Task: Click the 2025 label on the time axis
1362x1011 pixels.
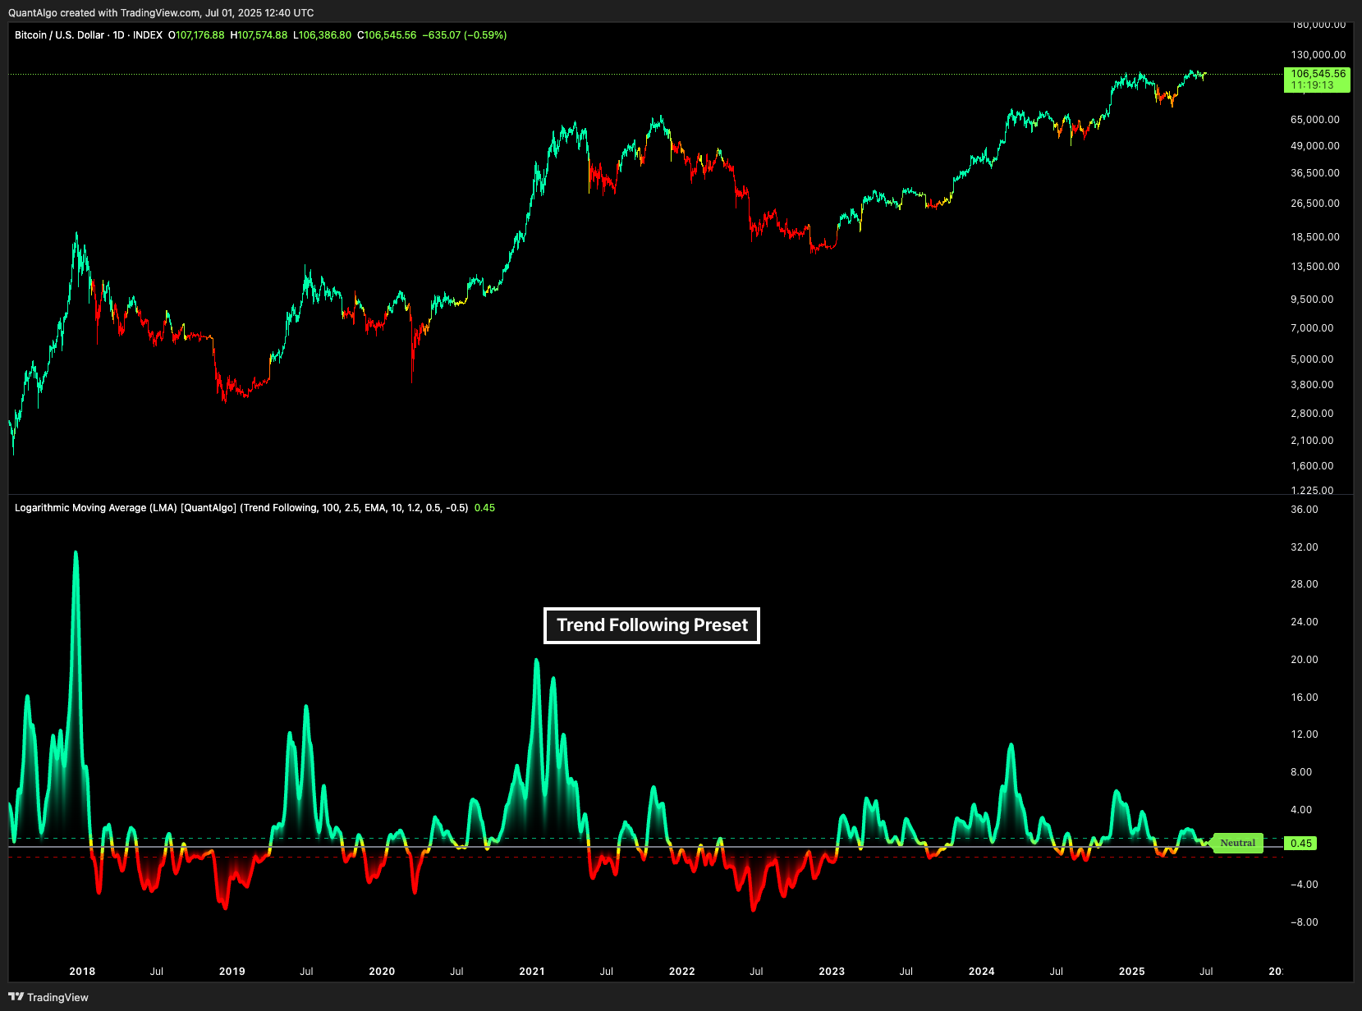Action: pyautogui.click(x=1132, y=972)
